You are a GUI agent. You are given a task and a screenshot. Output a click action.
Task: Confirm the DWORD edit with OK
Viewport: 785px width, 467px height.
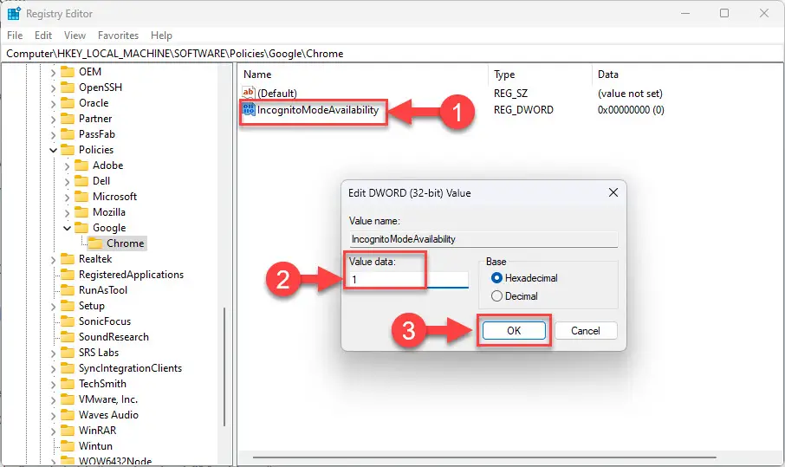(514, 330)
